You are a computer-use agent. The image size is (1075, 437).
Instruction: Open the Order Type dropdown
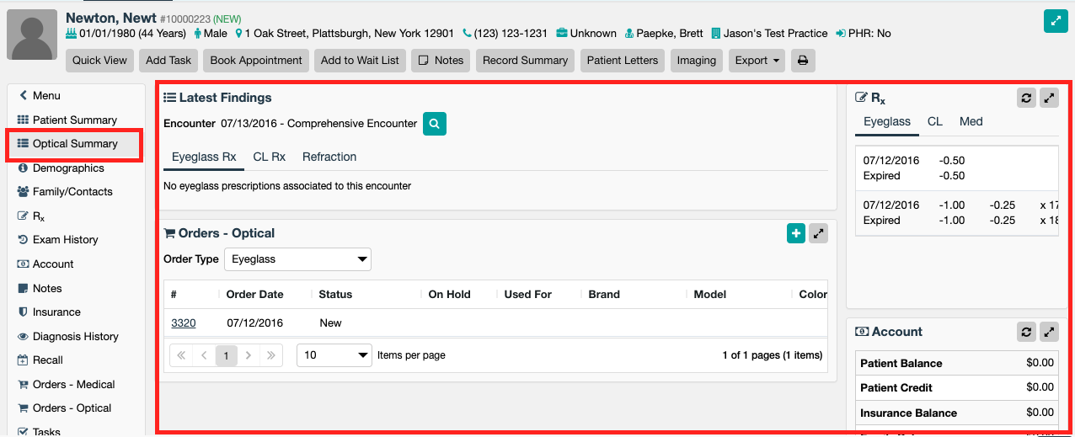297,259
